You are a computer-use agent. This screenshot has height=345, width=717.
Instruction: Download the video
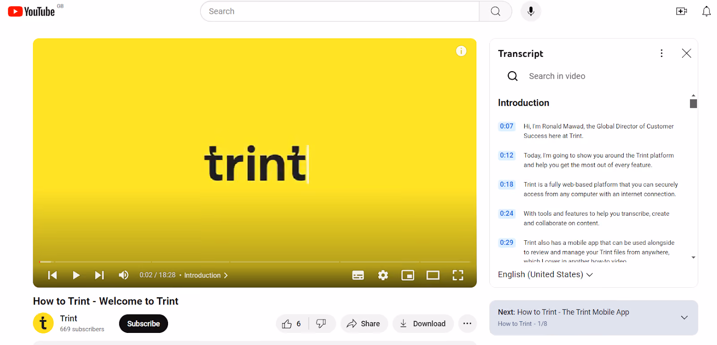(423, 324)
